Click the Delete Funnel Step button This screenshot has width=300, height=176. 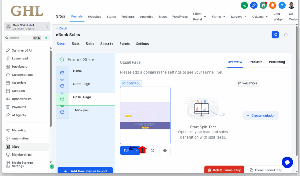click(224, 170)
